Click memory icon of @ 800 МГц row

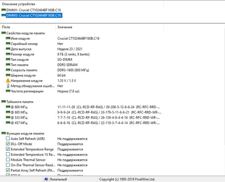8,107
